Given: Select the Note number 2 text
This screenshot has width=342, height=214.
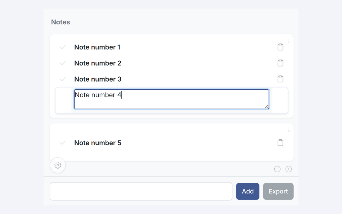Looking at the screenshot, I should tap(98, 63).
